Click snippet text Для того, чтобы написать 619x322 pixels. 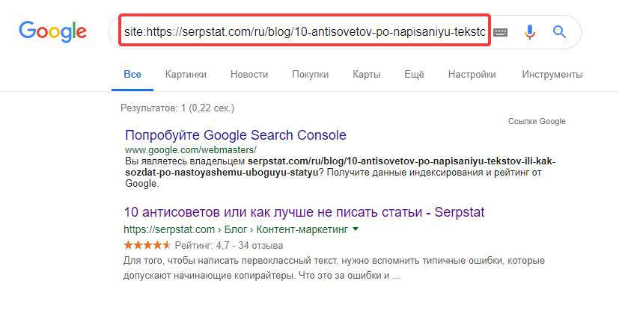(334, 268)
